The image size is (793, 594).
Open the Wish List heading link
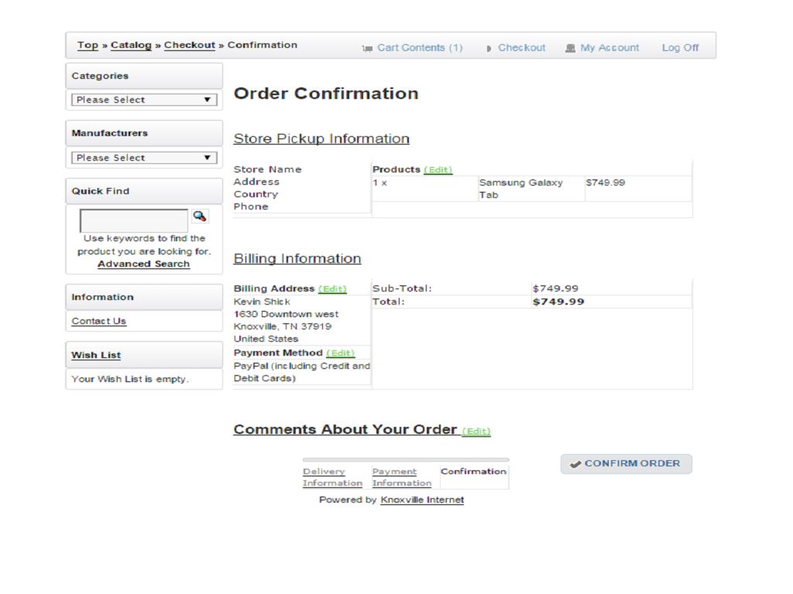coord(96,355)
